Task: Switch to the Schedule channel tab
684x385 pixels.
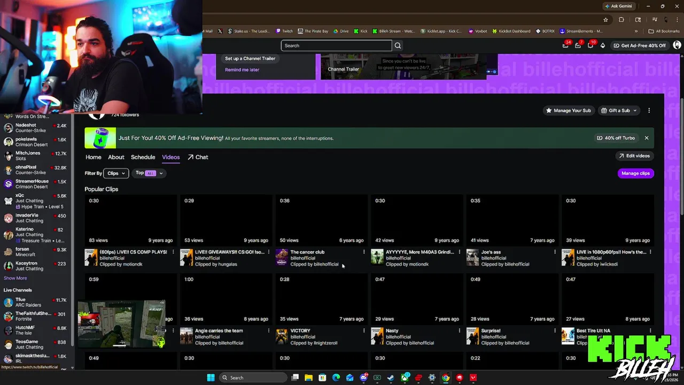Action: point(143,157)
